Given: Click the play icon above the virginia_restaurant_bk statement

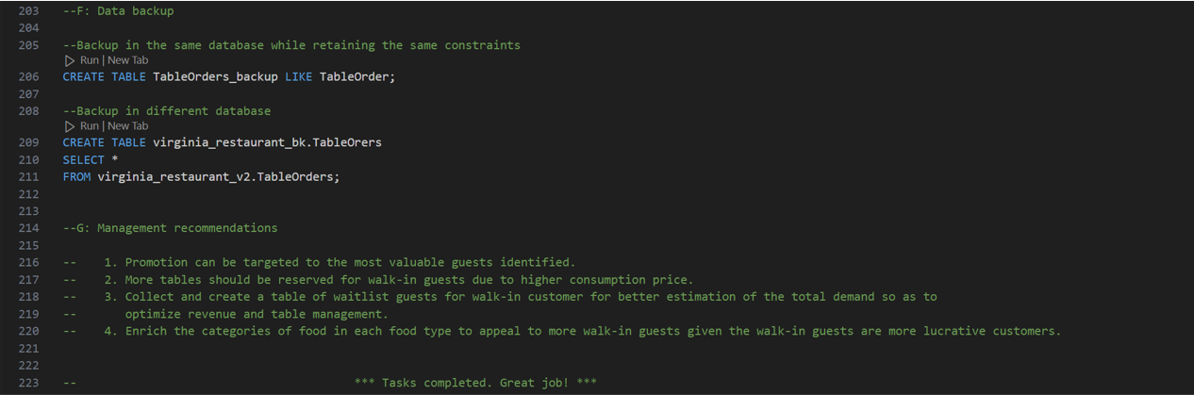Looking at the screenshot, I should point(70,126).
